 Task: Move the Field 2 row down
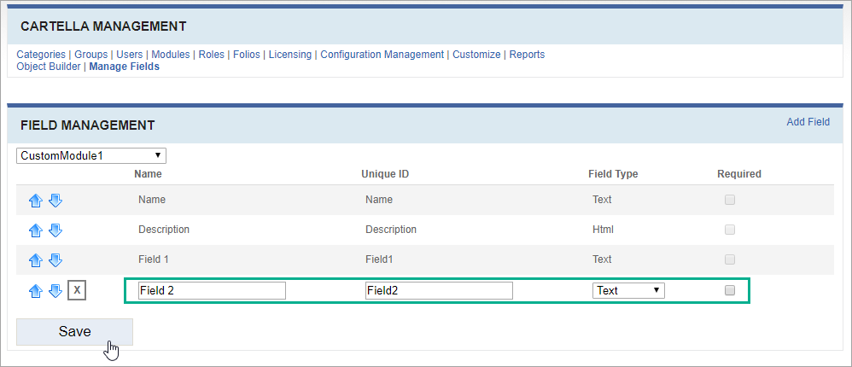[x=55, y=291]
